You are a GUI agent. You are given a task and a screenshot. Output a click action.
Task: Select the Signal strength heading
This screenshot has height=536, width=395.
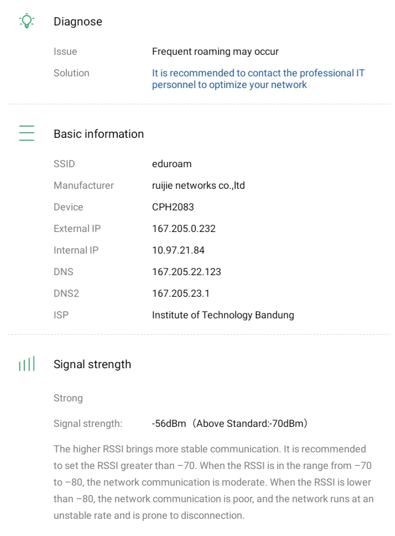(92, 364)
